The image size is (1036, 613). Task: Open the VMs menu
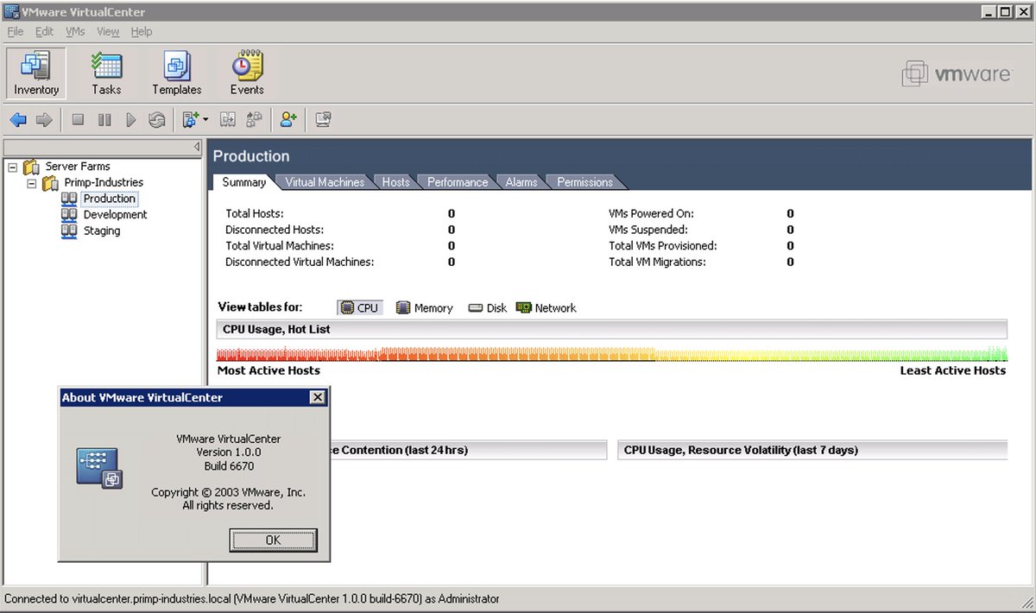75,32
